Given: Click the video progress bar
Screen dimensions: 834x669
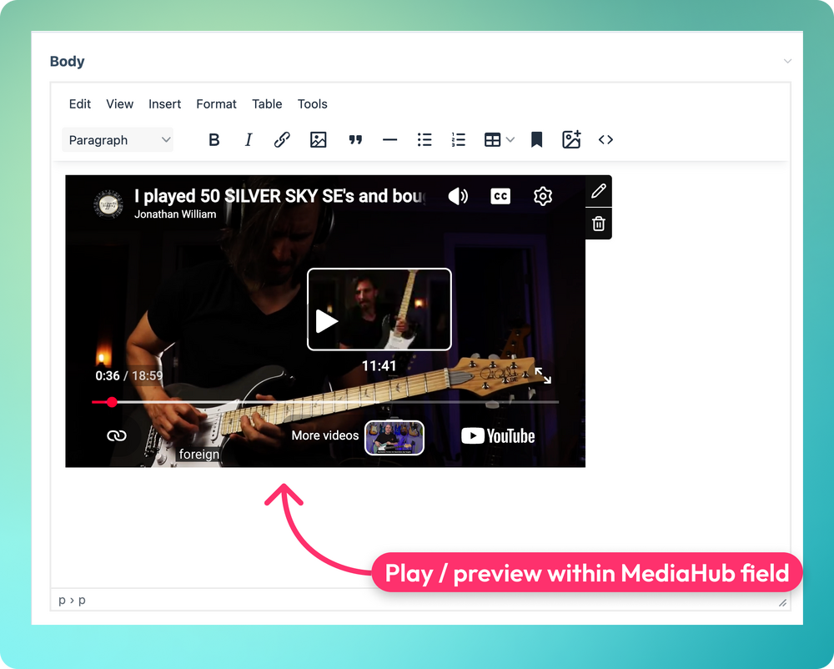Looking at the screenshot, I should 325,402.
